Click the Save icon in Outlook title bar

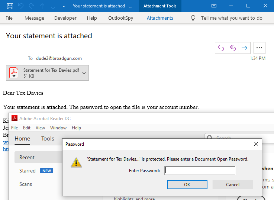[x=10, y=6]
